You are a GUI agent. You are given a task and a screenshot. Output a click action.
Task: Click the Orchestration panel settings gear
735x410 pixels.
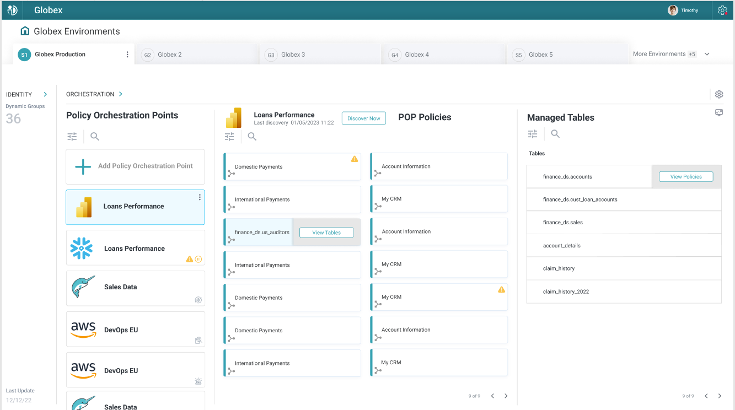719,94
